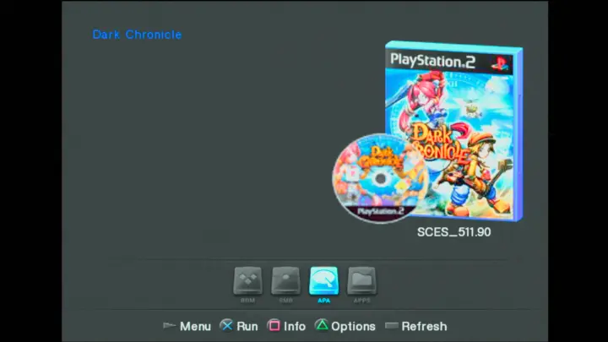Click the Dark Chronicle PlayStation 2 cover art
Image resolution: width=608 pixels, height=342 pixels.
[453, 131]
